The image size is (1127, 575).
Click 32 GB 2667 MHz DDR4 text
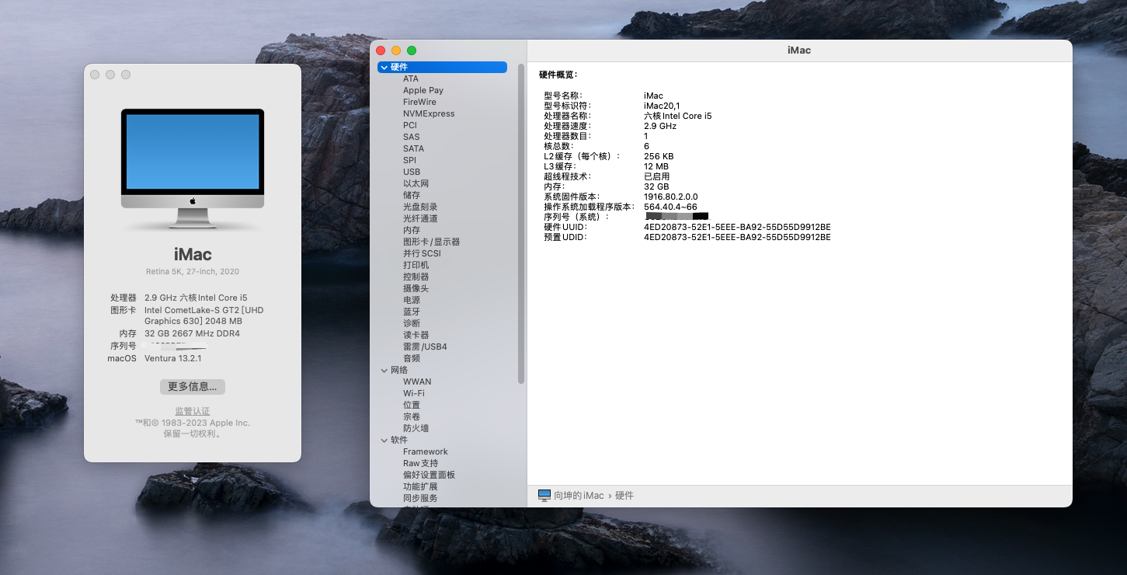coord(193,333)
